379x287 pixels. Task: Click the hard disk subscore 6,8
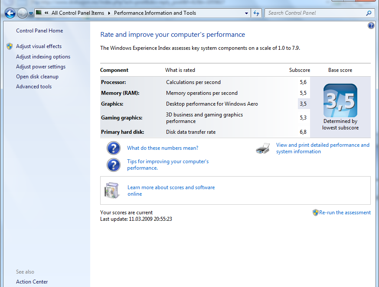[x=303, y=132]
